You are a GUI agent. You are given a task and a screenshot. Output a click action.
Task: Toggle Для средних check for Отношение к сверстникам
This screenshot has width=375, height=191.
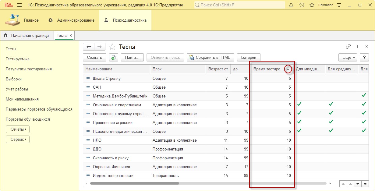click(x=331, y=104)
